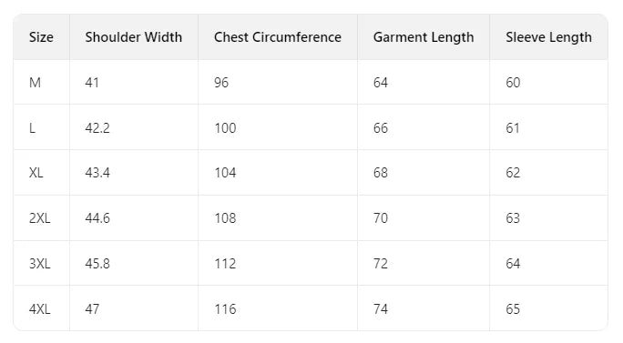This screenshot has width=623, height=343.
Task: Select the 3XL size row label
Action: tap(40, 264)
